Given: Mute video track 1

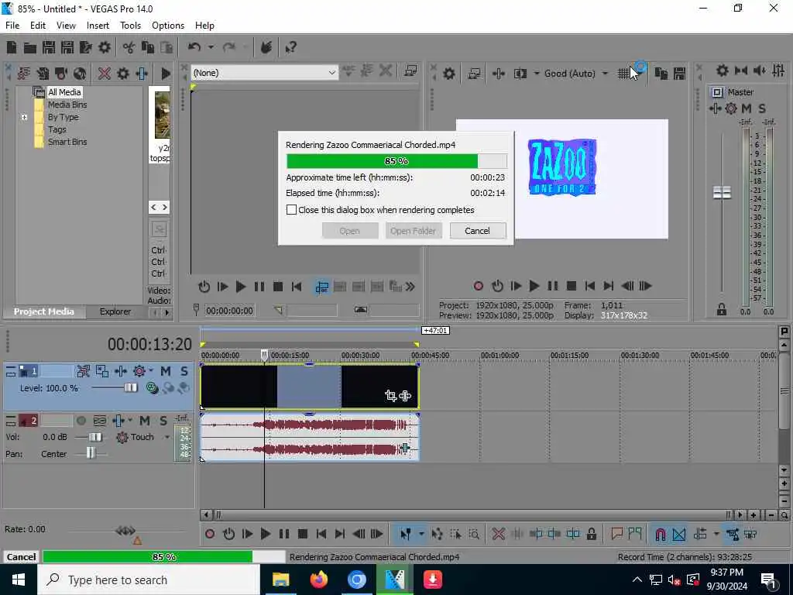Looking at the screenshot, I should pyautogui.click(x=166, y=371).
